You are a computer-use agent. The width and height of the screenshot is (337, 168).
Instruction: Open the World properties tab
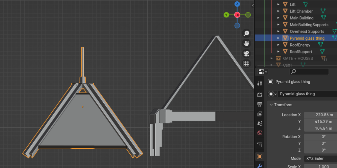point(260,133)
